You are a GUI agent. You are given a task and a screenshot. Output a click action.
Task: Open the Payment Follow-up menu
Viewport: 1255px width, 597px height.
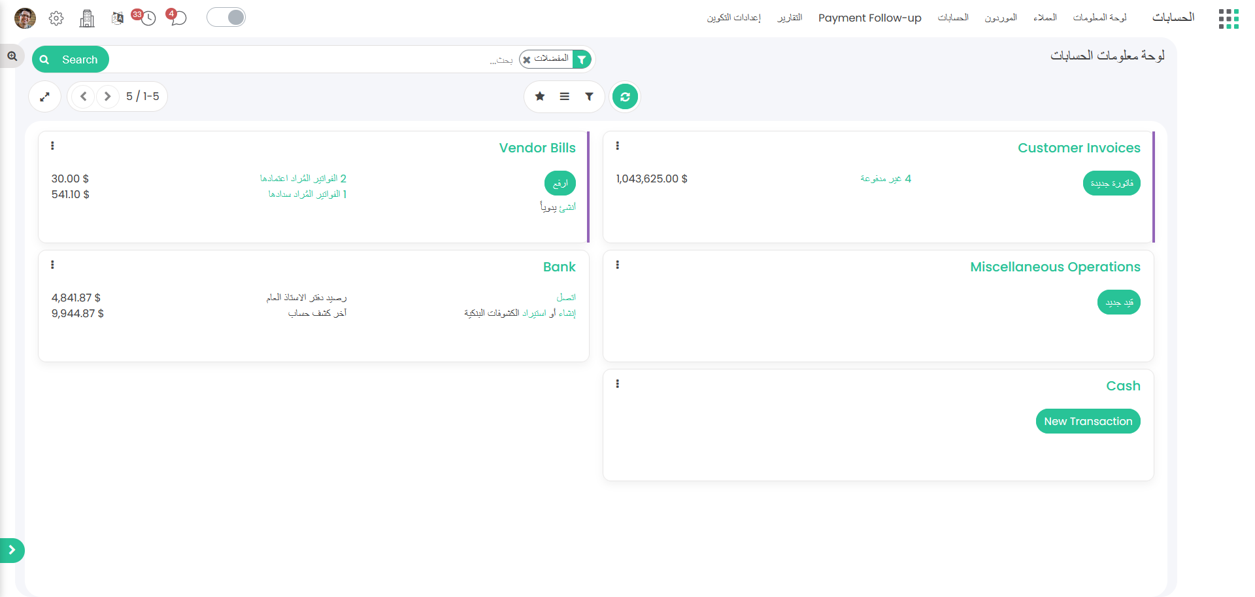(869, 18)
